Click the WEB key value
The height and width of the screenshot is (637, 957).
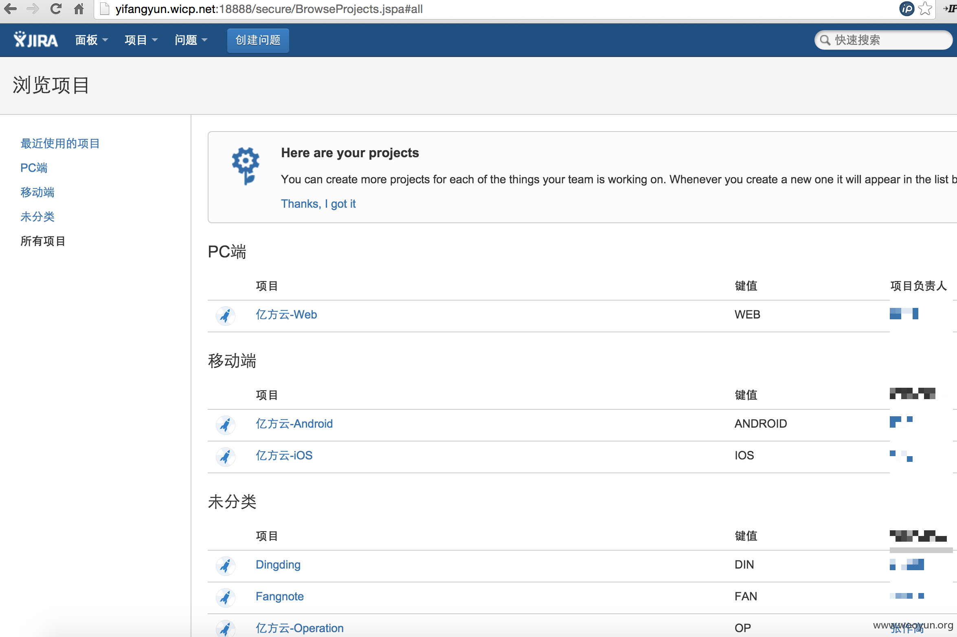pyautogui.click(x=747, y=314)
